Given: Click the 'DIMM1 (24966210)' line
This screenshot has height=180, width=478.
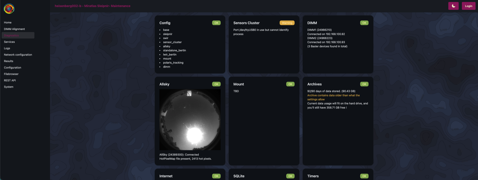Looking at the screenshot, I should [319, 30].
